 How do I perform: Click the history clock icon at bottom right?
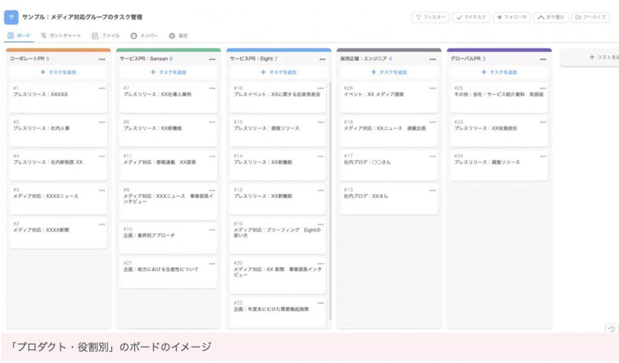[x=611, y=329]
